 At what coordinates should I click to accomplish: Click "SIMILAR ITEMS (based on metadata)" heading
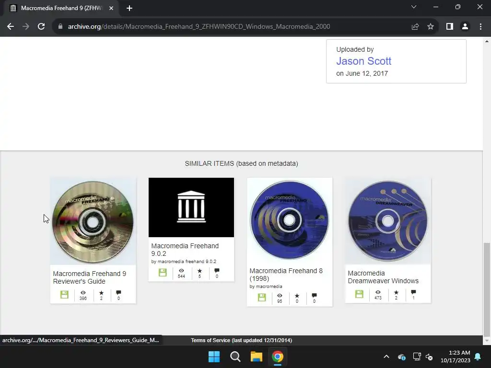(x=242, y=164)
